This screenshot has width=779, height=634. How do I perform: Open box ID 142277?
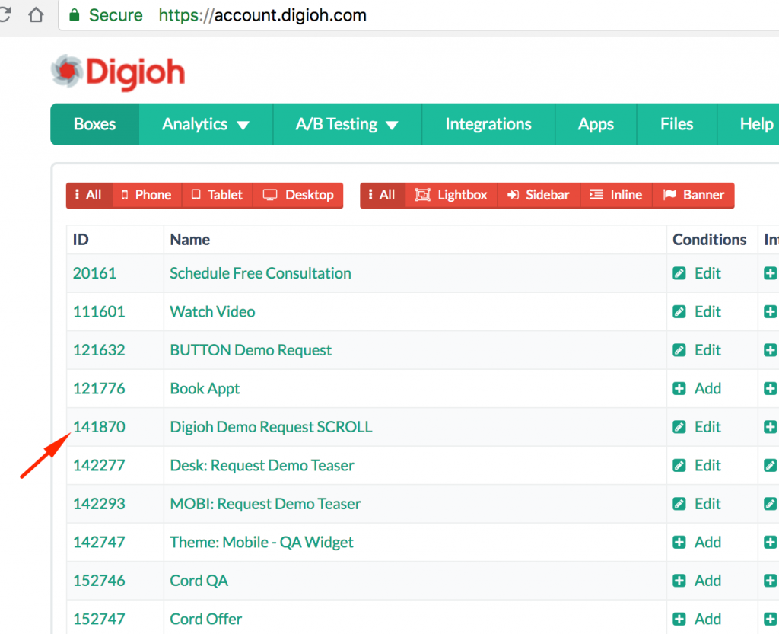tap(99, 466)
